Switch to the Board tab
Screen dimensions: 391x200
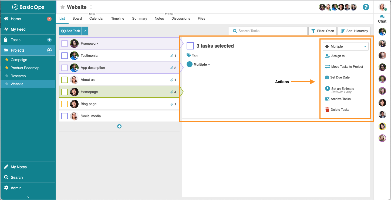(x=77, y=18)
